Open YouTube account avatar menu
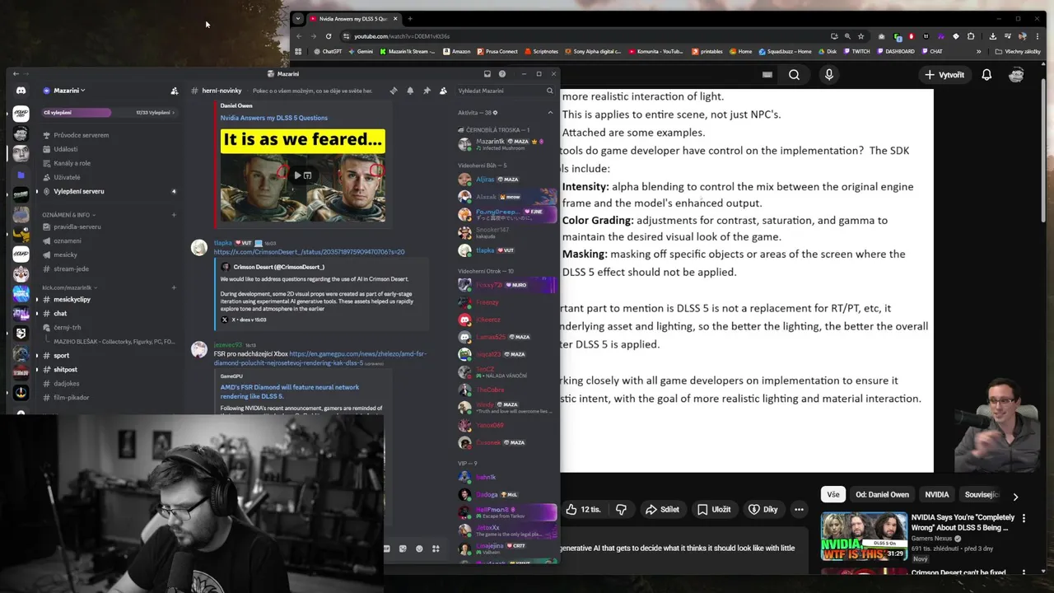 coord(1016,75)
